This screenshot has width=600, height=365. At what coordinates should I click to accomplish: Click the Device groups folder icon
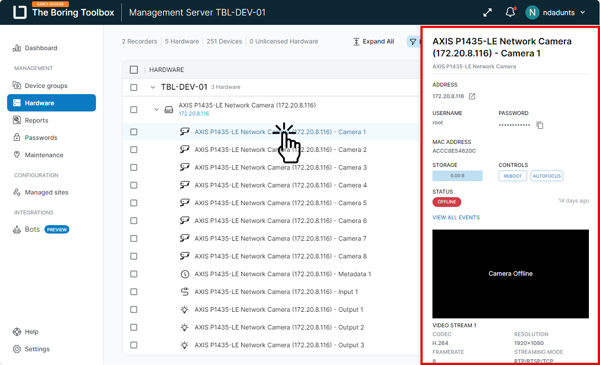[x=17, y=85]
